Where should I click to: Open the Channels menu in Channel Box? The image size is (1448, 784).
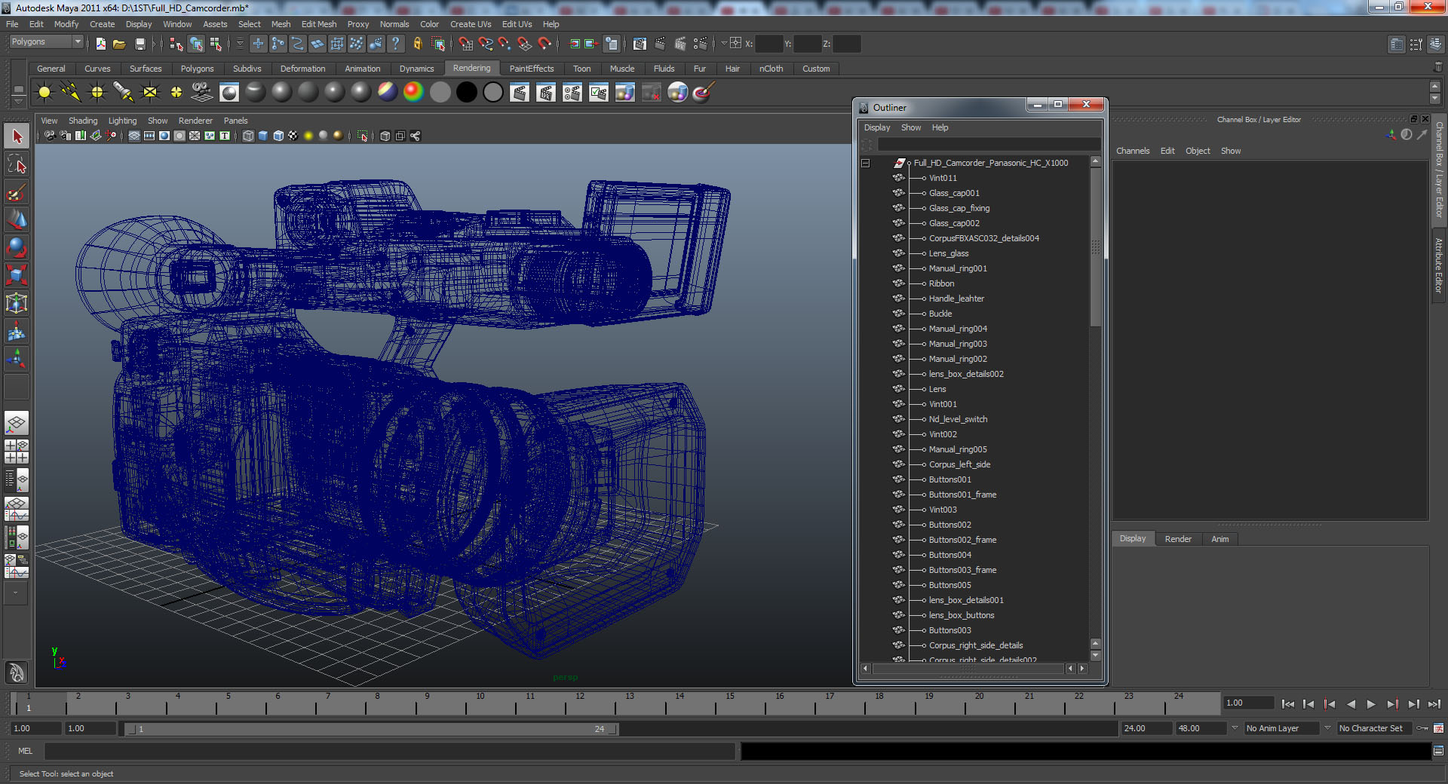point(1133,151)
